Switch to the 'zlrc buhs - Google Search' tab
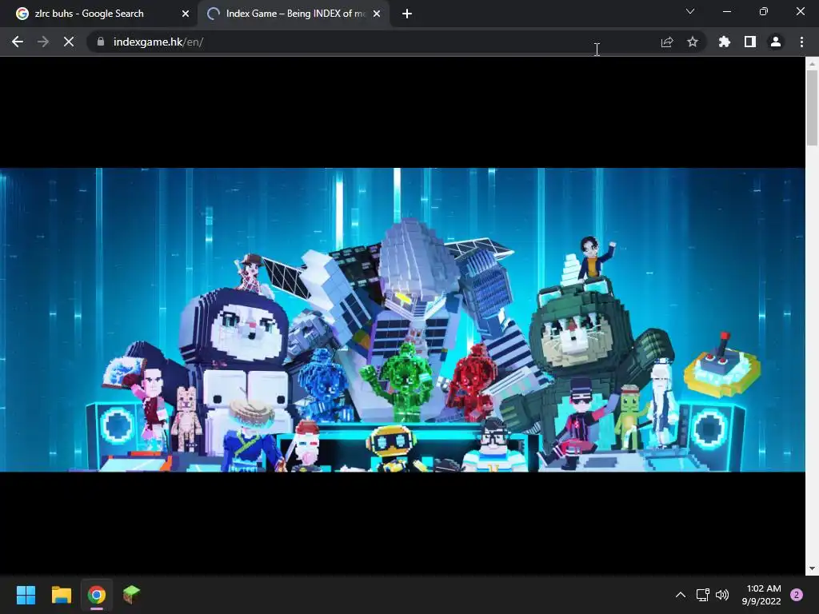The height and width of the screenshot is (614, 819). [x=99, y=14]
